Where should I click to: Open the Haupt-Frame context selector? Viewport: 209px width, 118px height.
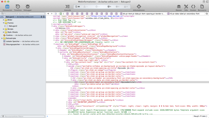tap(201, 116)
